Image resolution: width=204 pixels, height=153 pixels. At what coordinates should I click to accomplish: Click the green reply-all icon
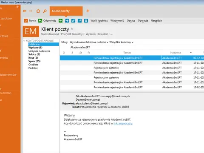[x=61, y=21]
